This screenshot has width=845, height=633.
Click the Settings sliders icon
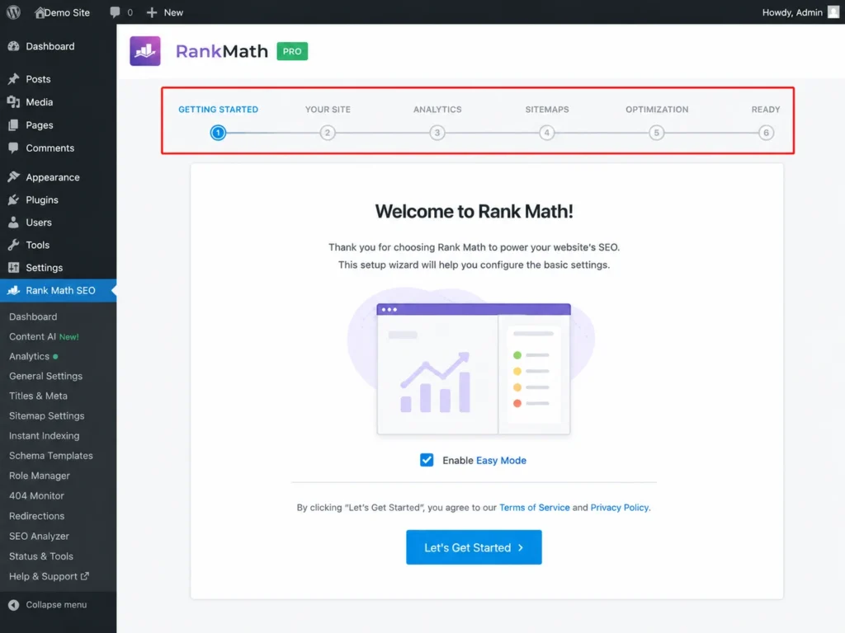(x=14, y=268)
